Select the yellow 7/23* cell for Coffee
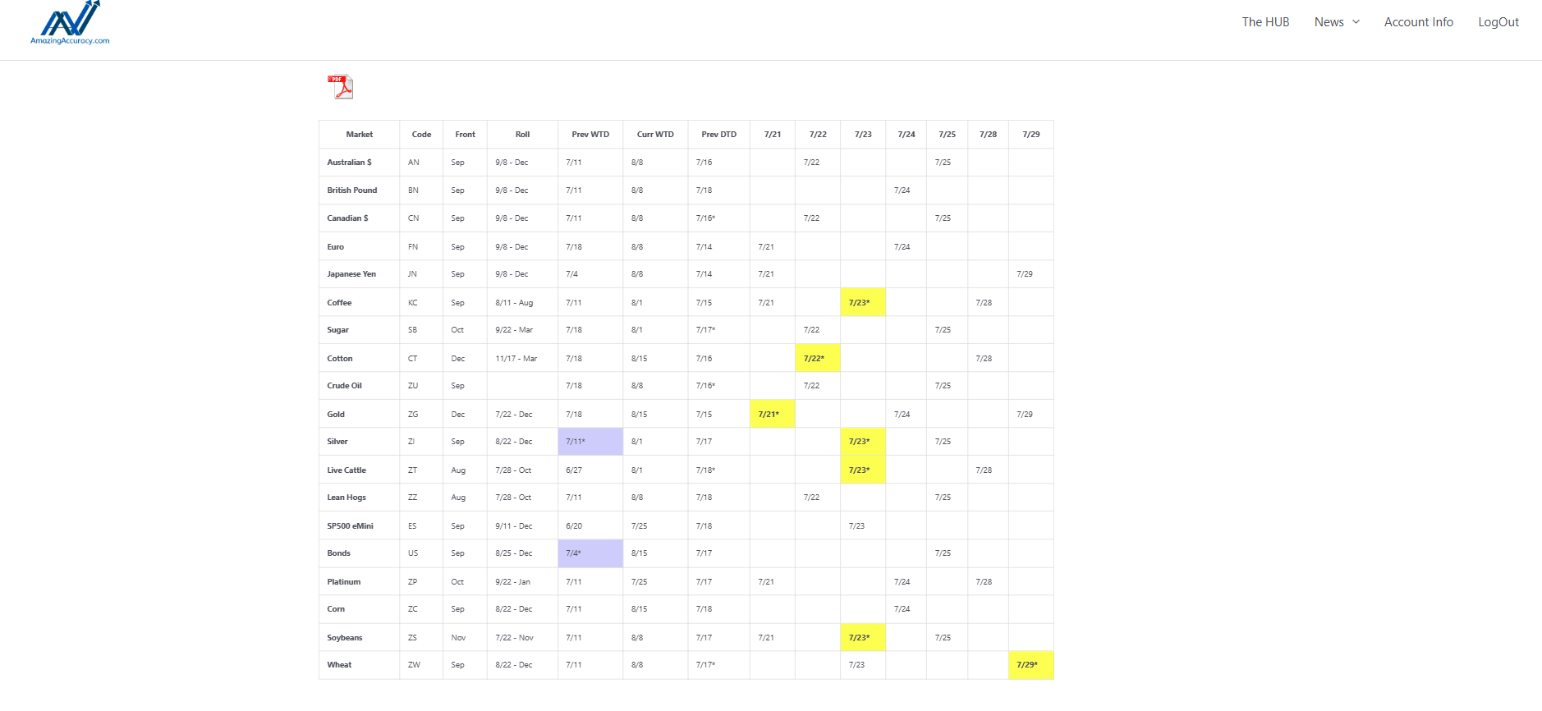Image resolution: width=1542 pixels, height=711 pixels. pos(862,302)
